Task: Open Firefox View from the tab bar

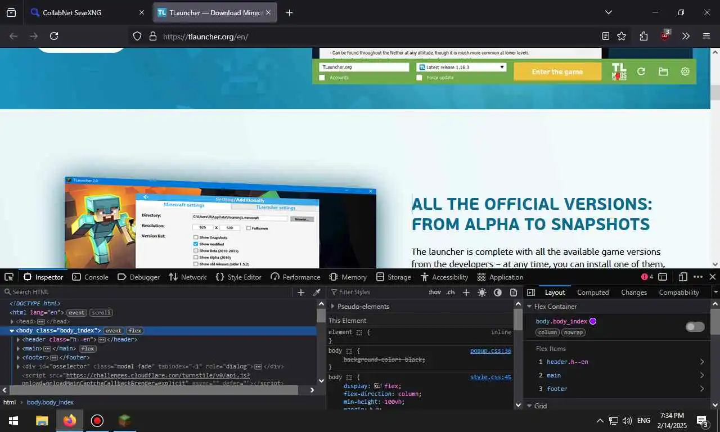Action: click(x=11, y=12)
